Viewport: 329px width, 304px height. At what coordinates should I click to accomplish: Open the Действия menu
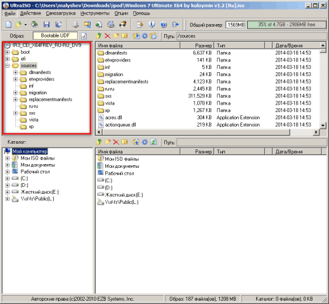coord(30,13)
